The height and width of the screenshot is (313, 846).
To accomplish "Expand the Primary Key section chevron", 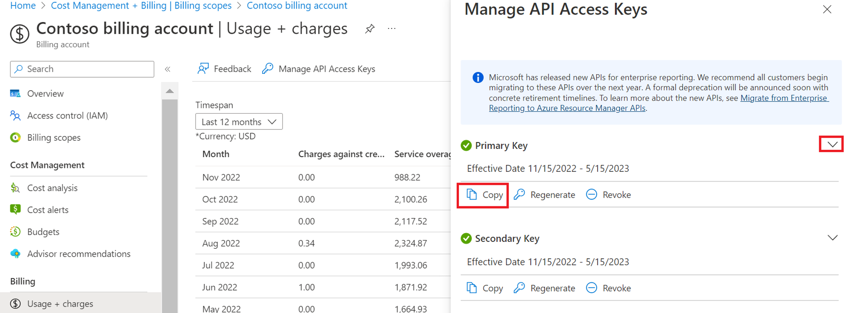I will [x=832, y=145].
